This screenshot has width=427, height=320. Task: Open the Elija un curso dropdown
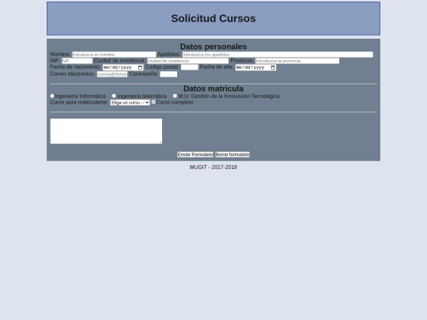pos(130,103)
